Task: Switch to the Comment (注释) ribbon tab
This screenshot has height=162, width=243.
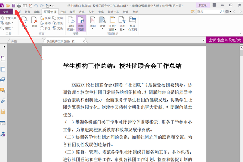Action: 63,12
